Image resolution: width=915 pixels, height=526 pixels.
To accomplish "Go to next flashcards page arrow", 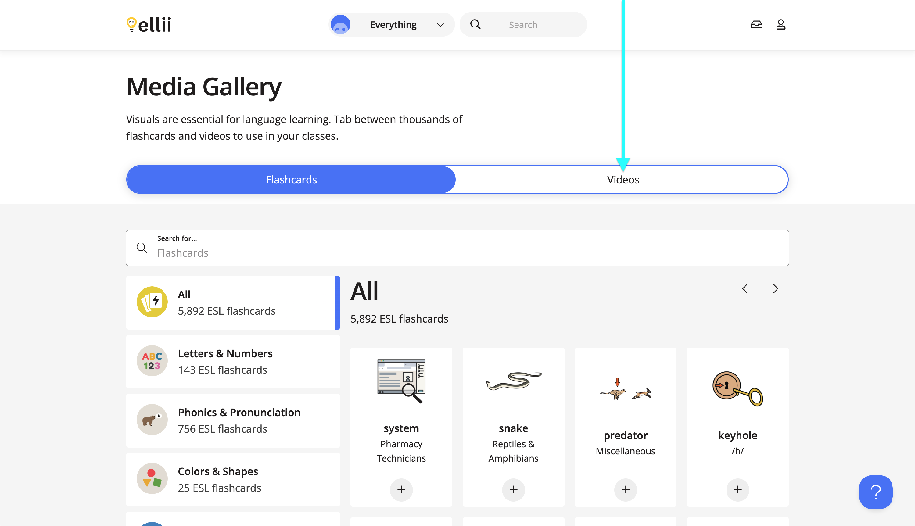I will (x=775, y=289).
